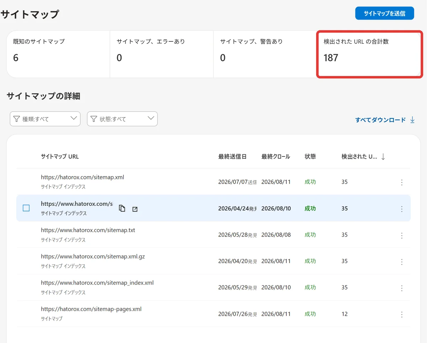Click the サイトマップ、エラーあり summary card

[162, 54]
